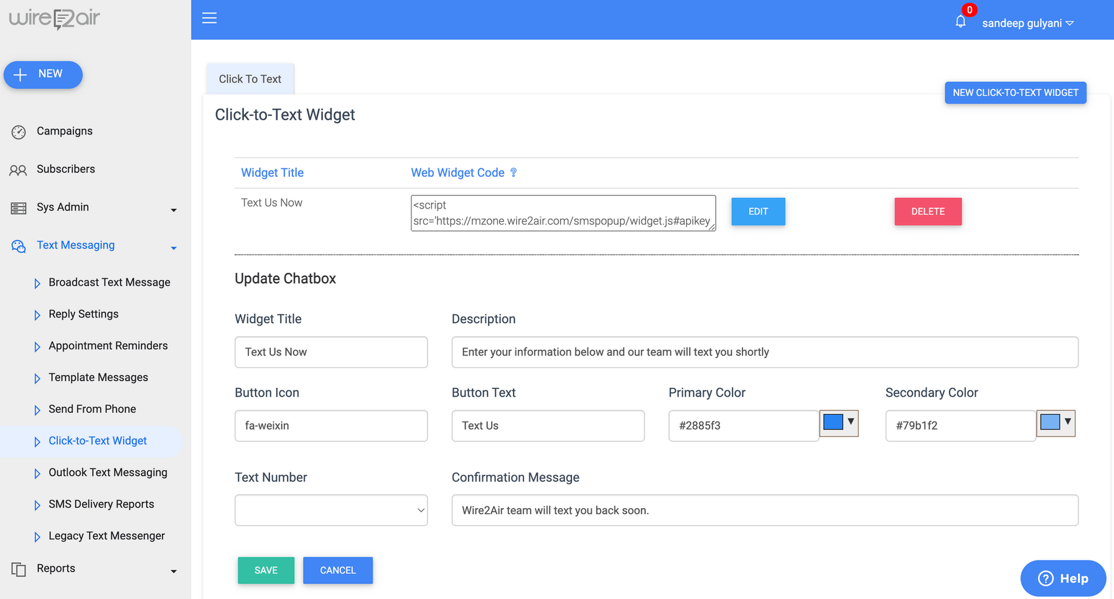This screenshot has width=1114, height=599.
Task: Collapse the Text Messaging section arrow
Action: click(174, 248)
